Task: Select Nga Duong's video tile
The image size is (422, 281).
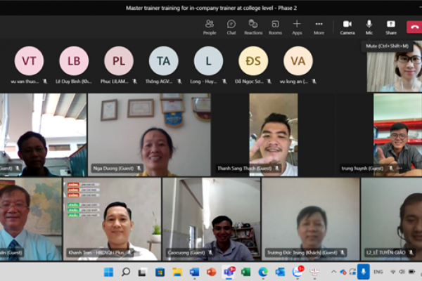Action: (148, 135)
